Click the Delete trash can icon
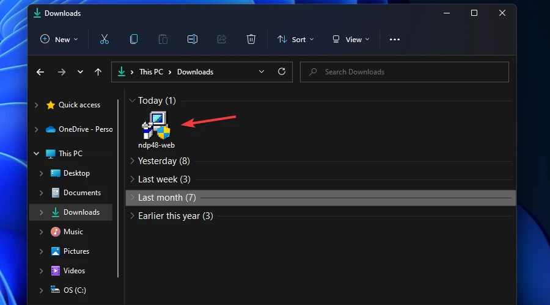 pos(251,39)
